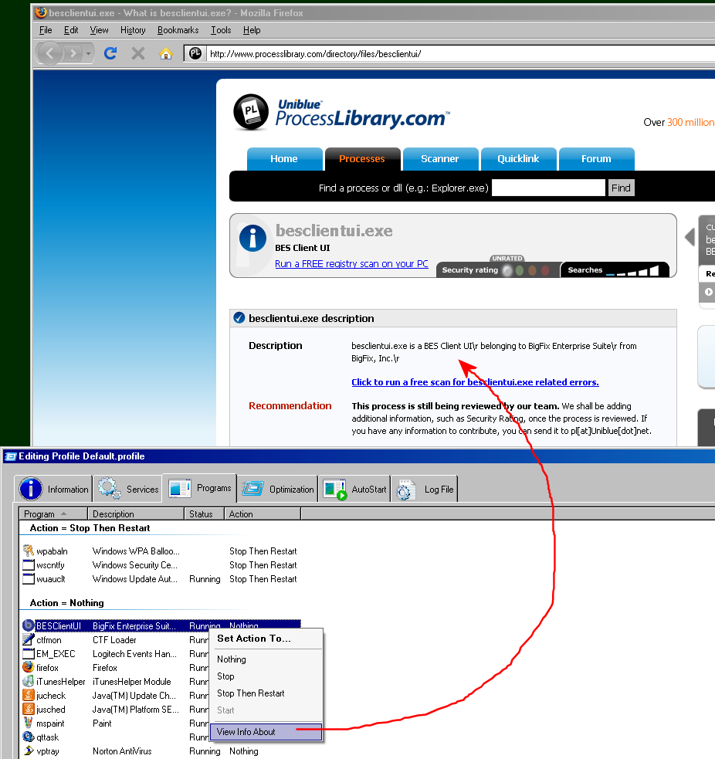The width and height of the screenshot is (715, 759).
Task: Click the ProcessLibrary PL logo icon
Action: [x=251, y=112]
